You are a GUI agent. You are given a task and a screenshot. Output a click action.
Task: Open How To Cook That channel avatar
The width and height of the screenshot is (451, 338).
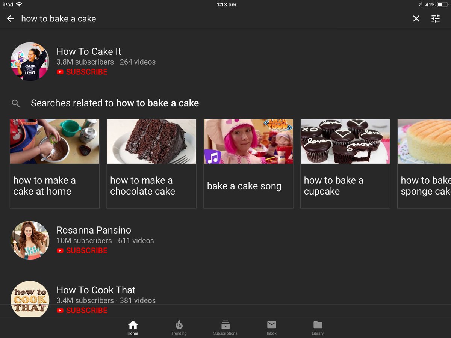[x=30, y=299]
